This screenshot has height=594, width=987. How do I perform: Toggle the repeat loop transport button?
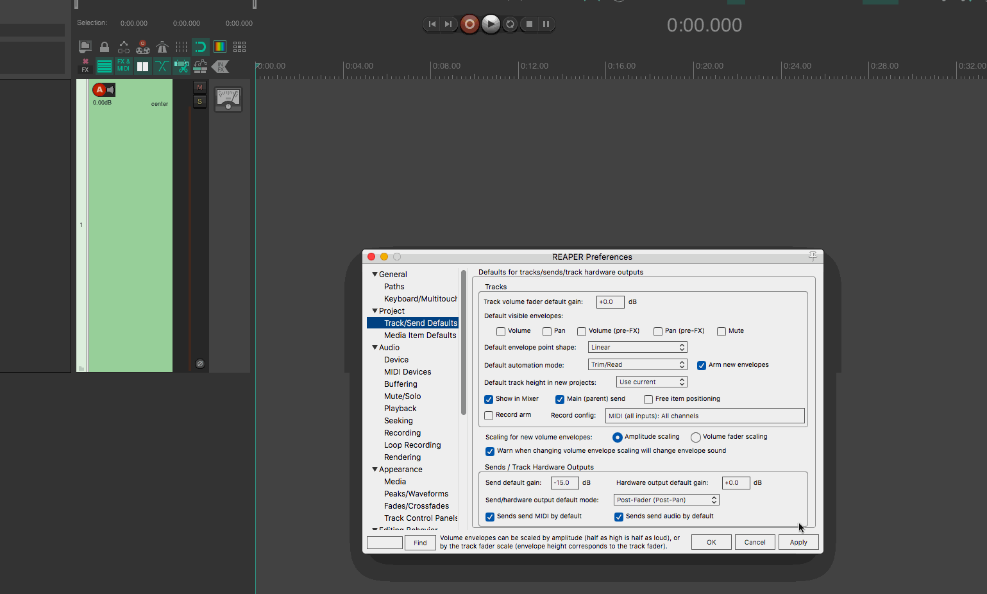click(510, 24)
